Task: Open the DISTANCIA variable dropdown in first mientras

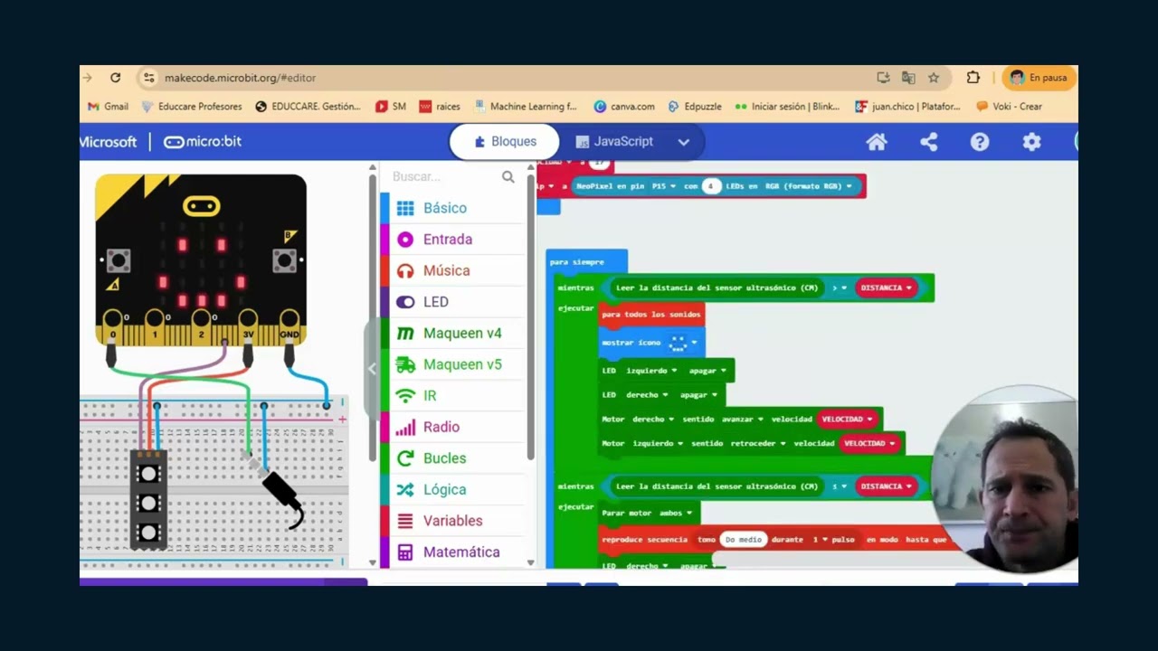Action: 887,288
